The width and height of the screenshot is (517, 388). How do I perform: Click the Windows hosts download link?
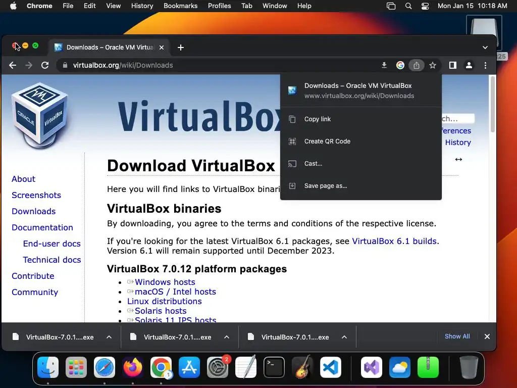click(165, 282)
